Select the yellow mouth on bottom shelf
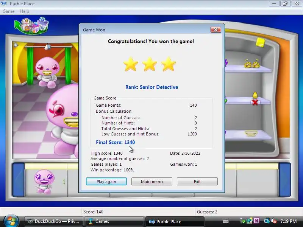303x227 pixels. pyautogui.click(x=251, y=133)
